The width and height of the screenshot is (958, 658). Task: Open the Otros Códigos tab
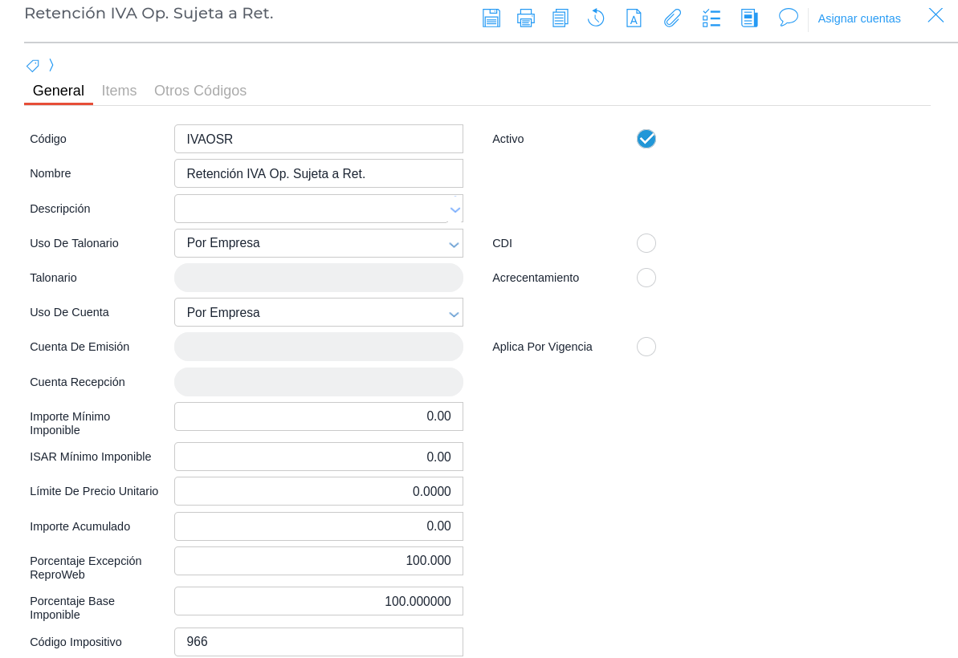tap(200, 91)
